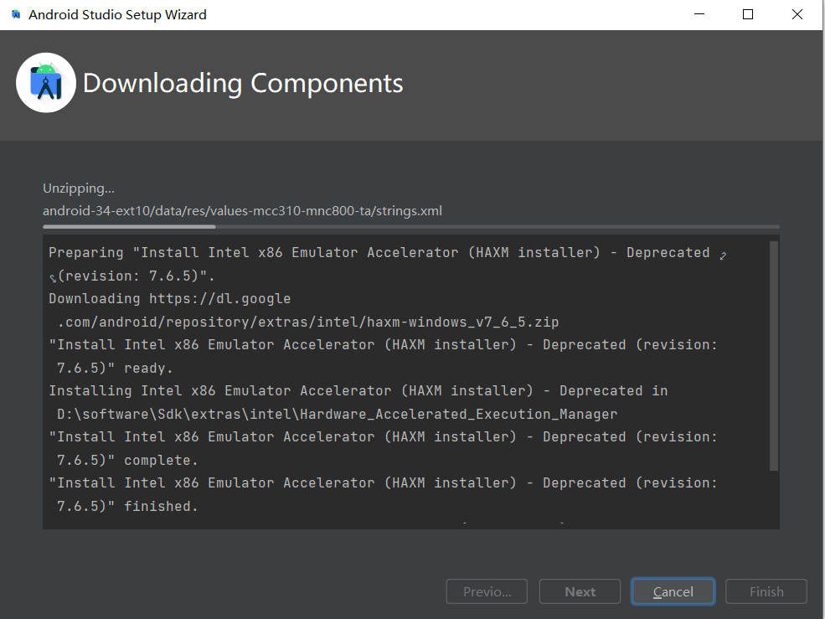Maximize the Setup Wizard window
The image size is (825, 619).
[748, 14]
